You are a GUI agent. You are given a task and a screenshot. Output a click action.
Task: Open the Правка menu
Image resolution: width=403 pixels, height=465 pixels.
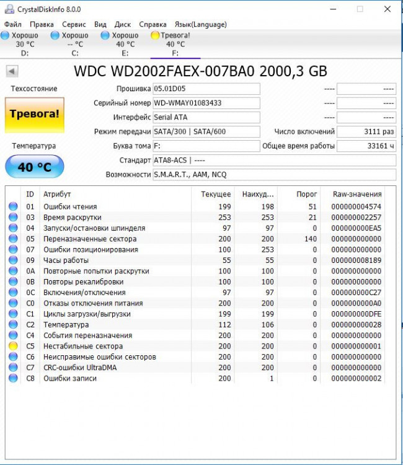click(42, 24)
